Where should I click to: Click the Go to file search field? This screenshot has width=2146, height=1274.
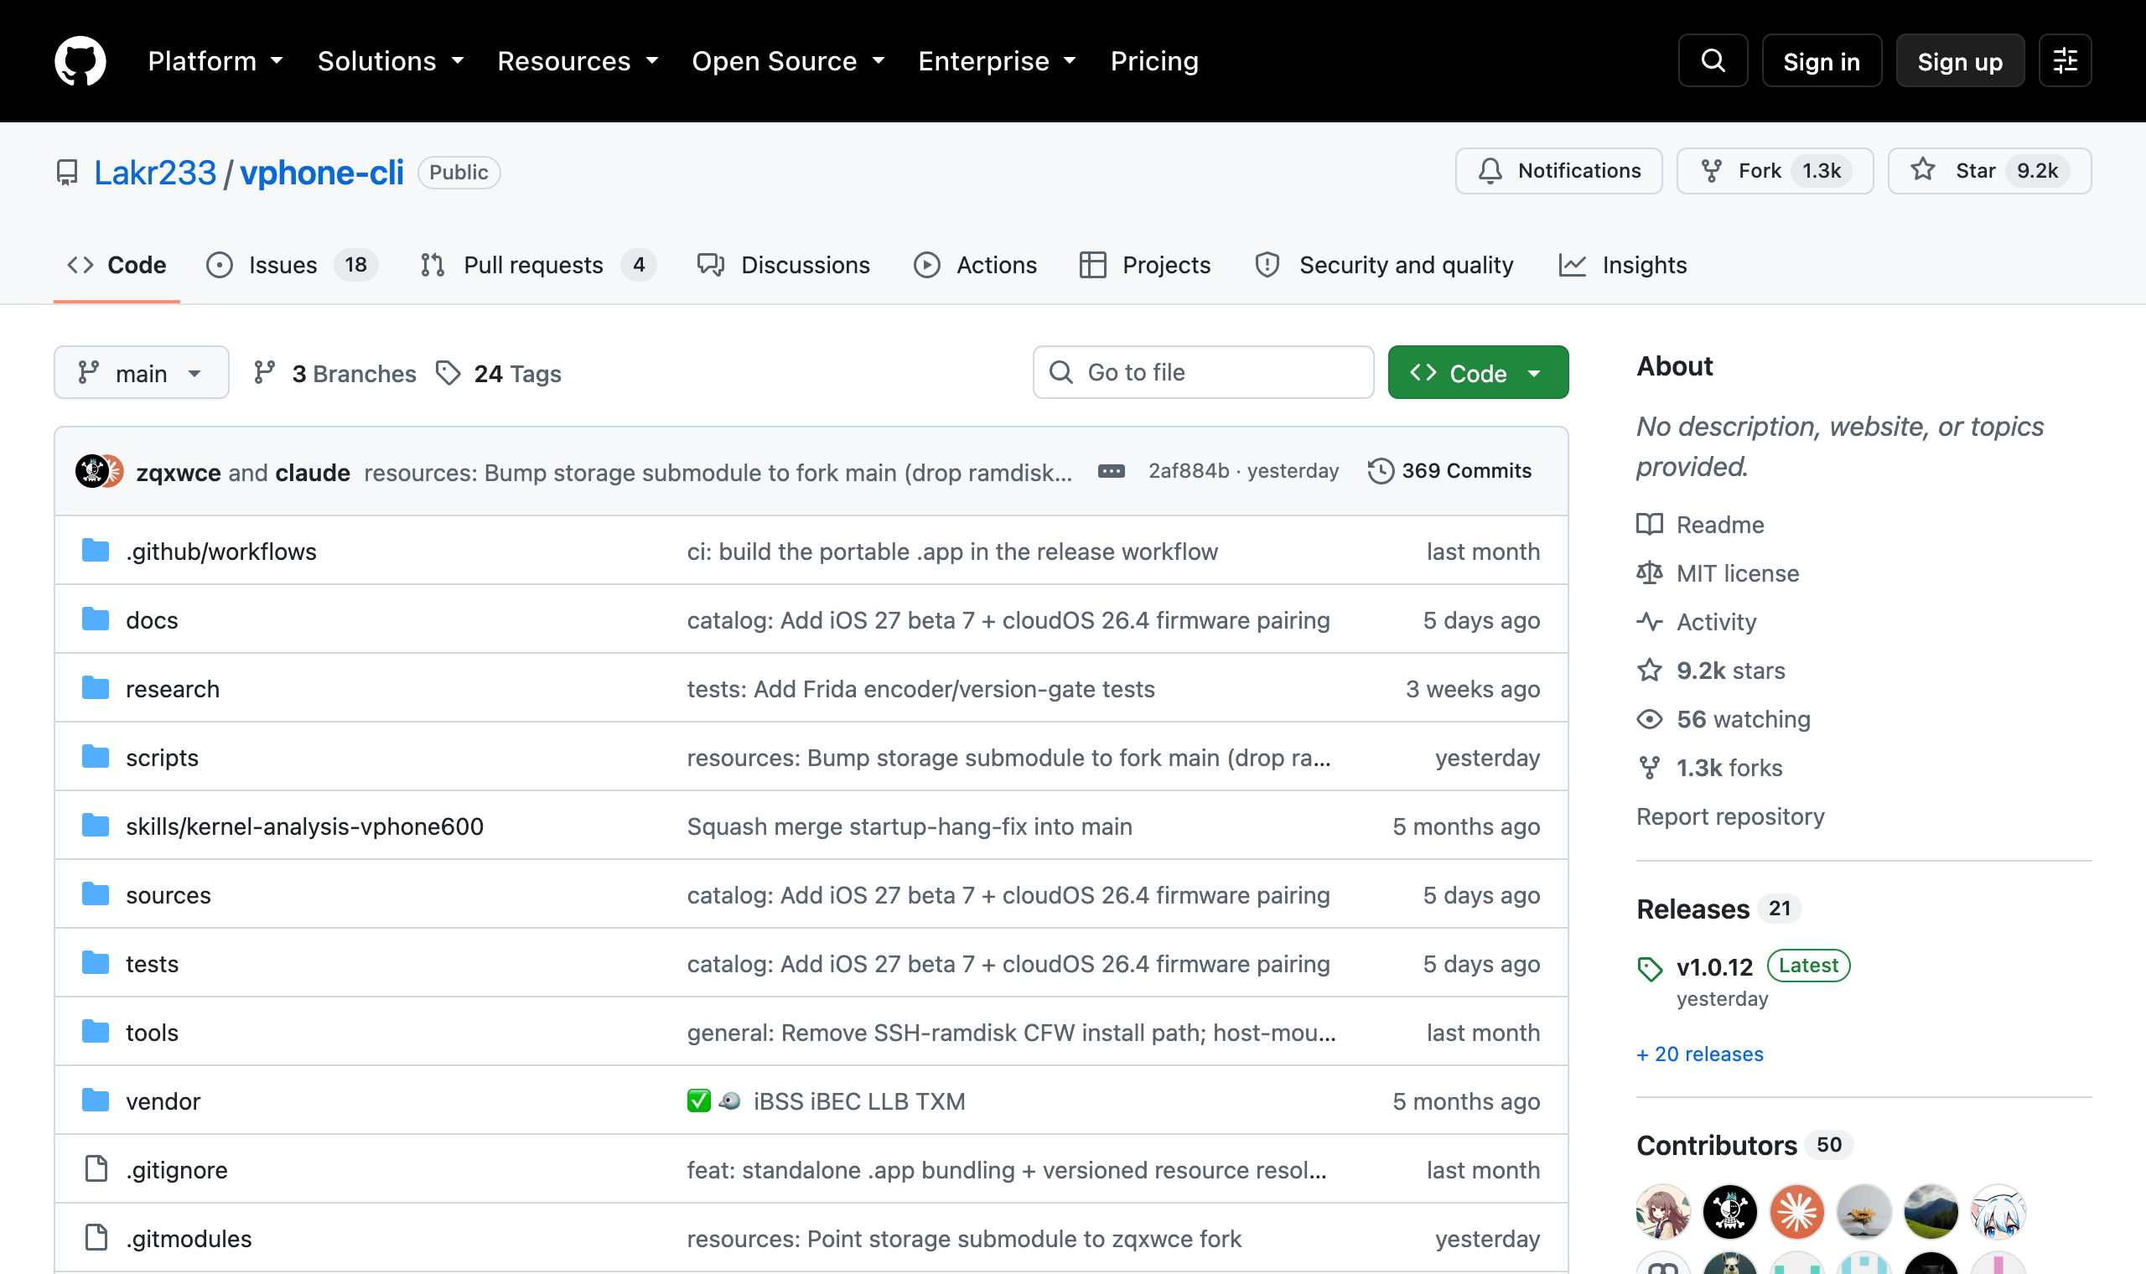point(1203,373)
